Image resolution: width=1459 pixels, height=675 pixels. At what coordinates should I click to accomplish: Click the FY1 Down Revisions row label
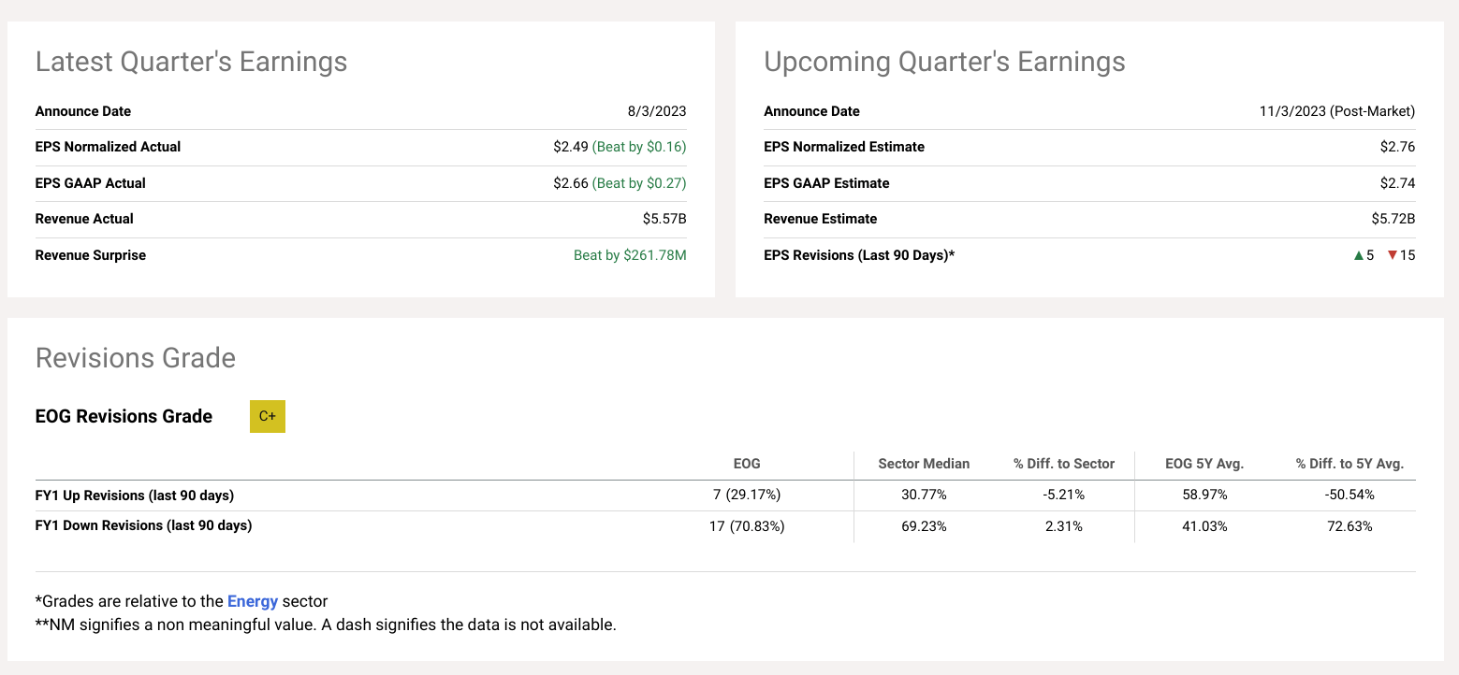143,525
